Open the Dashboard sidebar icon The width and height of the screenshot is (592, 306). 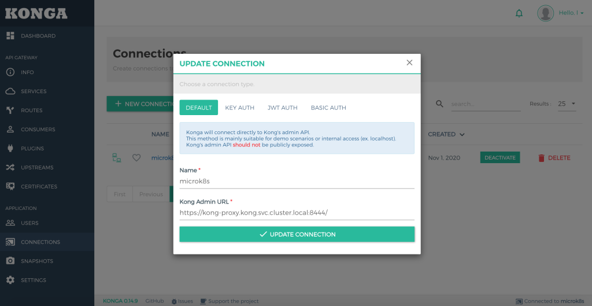coord(10,36)
